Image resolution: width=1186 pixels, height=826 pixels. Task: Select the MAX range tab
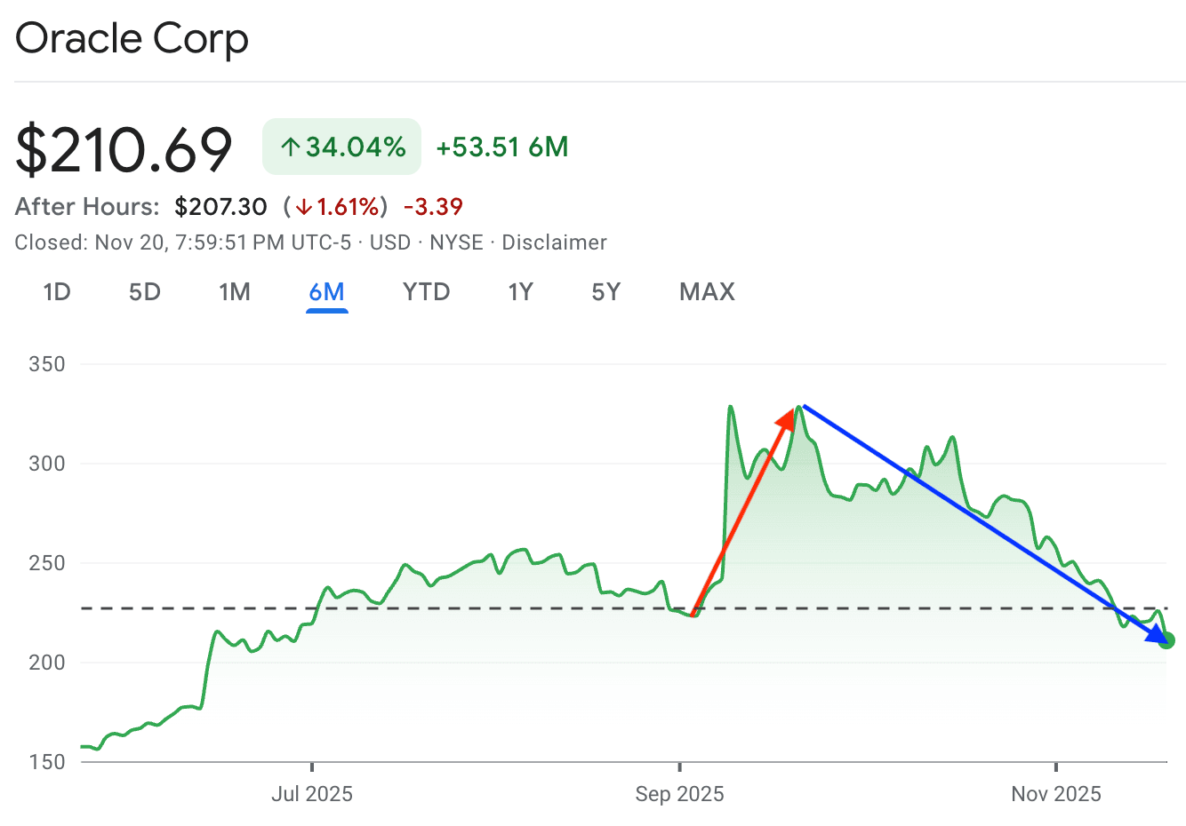coord(707,292)
